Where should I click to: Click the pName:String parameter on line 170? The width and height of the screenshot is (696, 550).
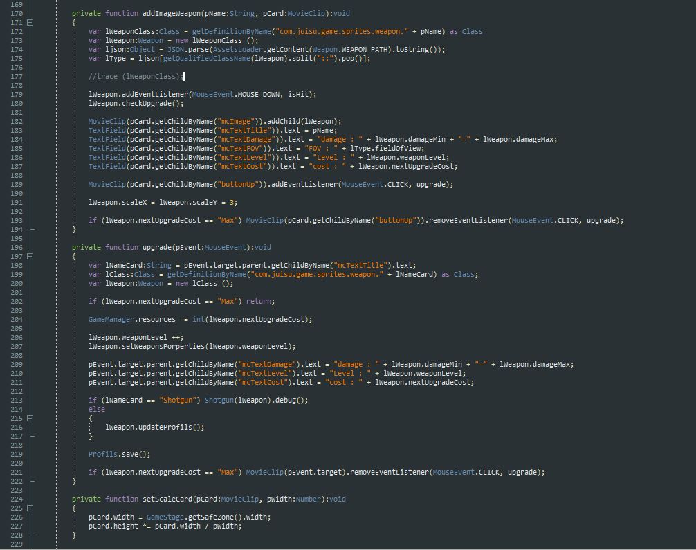tap(230, 14)
